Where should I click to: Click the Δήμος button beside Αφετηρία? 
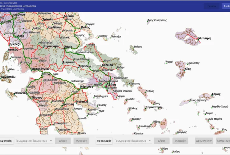tap(63, 141)
